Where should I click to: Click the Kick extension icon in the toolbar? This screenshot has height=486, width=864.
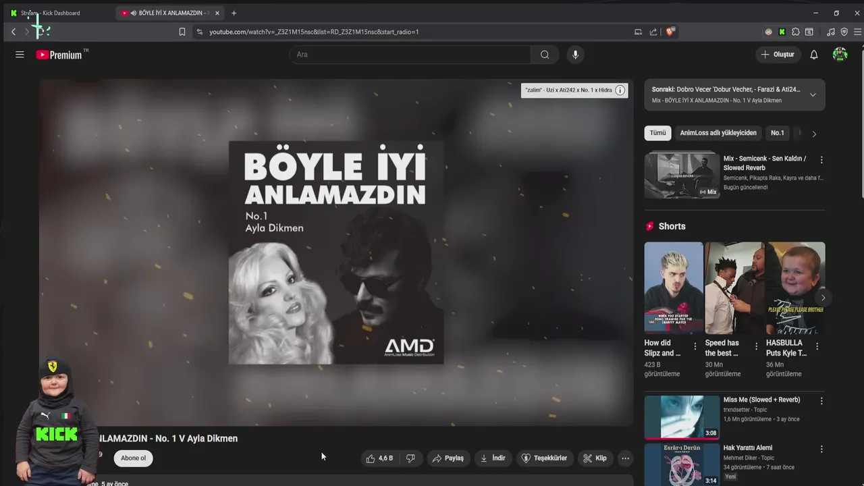(782, 32)
